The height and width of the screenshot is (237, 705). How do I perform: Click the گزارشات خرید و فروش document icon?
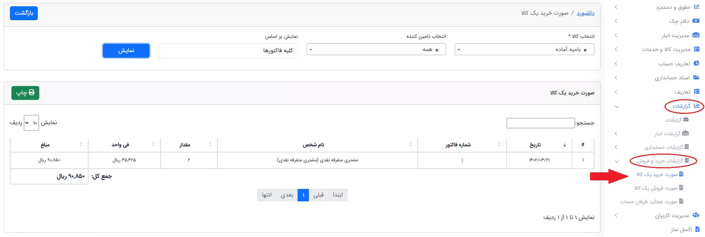[x=687, y=161]
